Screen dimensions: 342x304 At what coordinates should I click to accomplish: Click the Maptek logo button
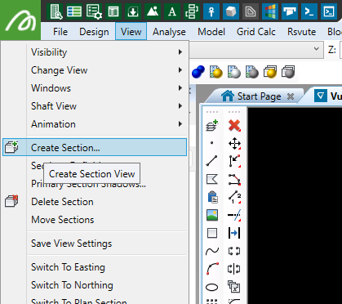point(20,20)
